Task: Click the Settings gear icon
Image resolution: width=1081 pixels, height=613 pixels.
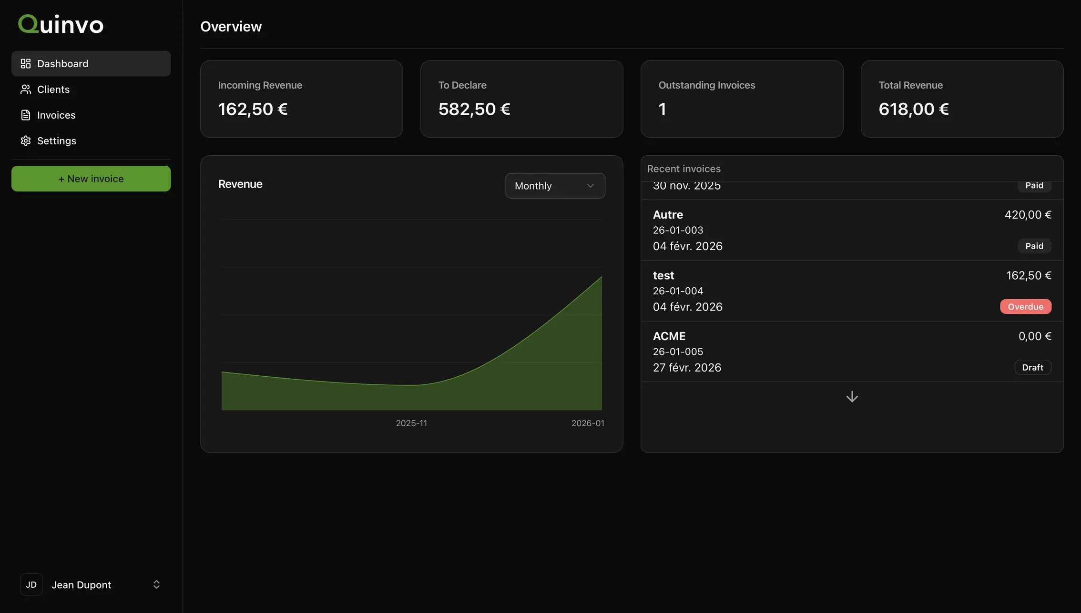Action: 26,141
